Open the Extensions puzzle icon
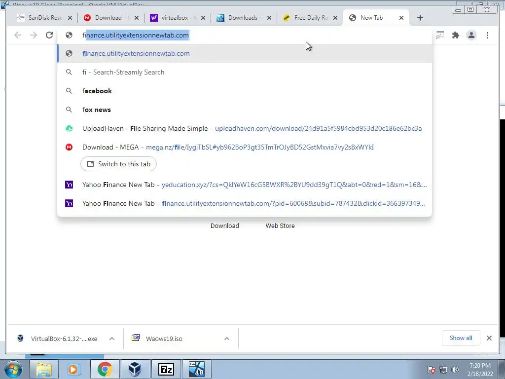 point(455,35)
